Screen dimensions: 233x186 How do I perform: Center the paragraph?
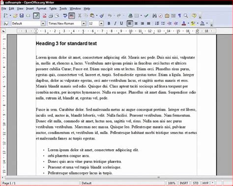point(136,24)
